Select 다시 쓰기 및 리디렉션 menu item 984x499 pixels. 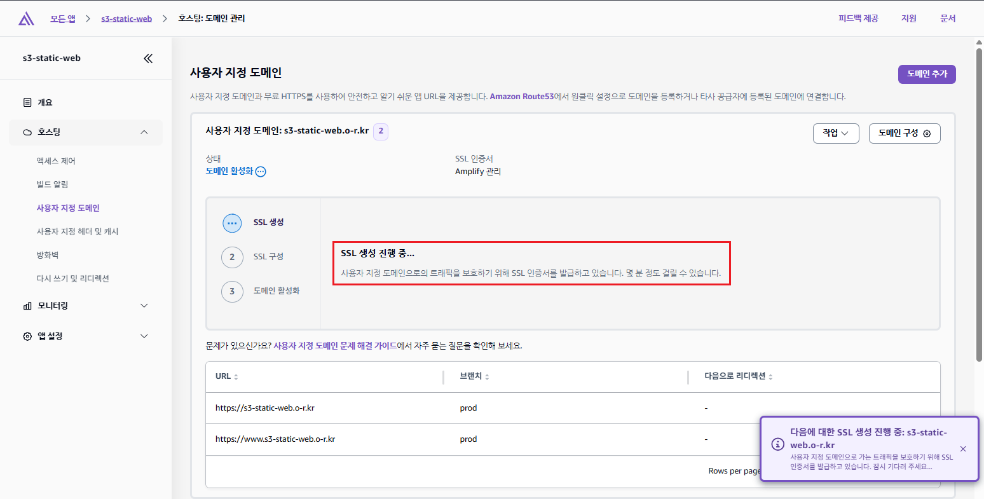click(73, 278)
